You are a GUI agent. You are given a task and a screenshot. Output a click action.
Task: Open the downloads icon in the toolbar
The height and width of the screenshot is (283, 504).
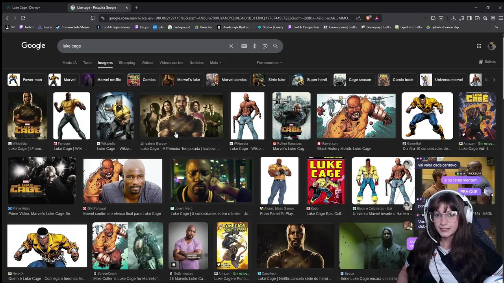click(454, 18)
